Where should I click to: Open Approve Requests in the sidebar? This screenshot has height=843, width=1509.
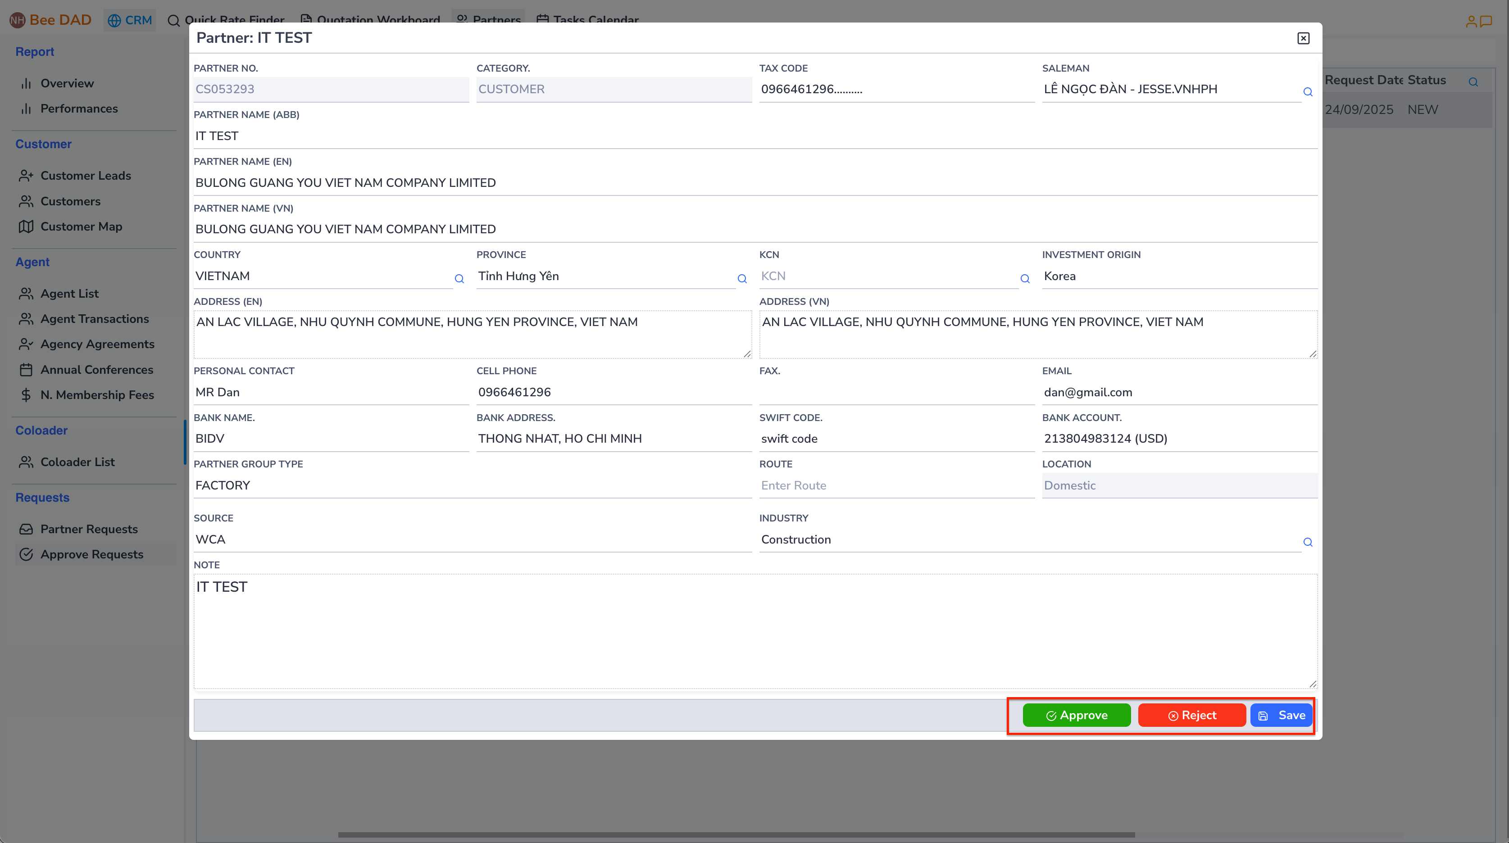pyautogui.click(x=91, y=554)
